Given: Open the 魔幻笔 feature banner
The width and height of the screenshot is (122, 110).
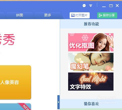Looking at the screenshot, I should [91, 62].
